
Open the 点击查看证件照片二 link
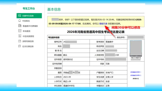(x=136, y=75)
